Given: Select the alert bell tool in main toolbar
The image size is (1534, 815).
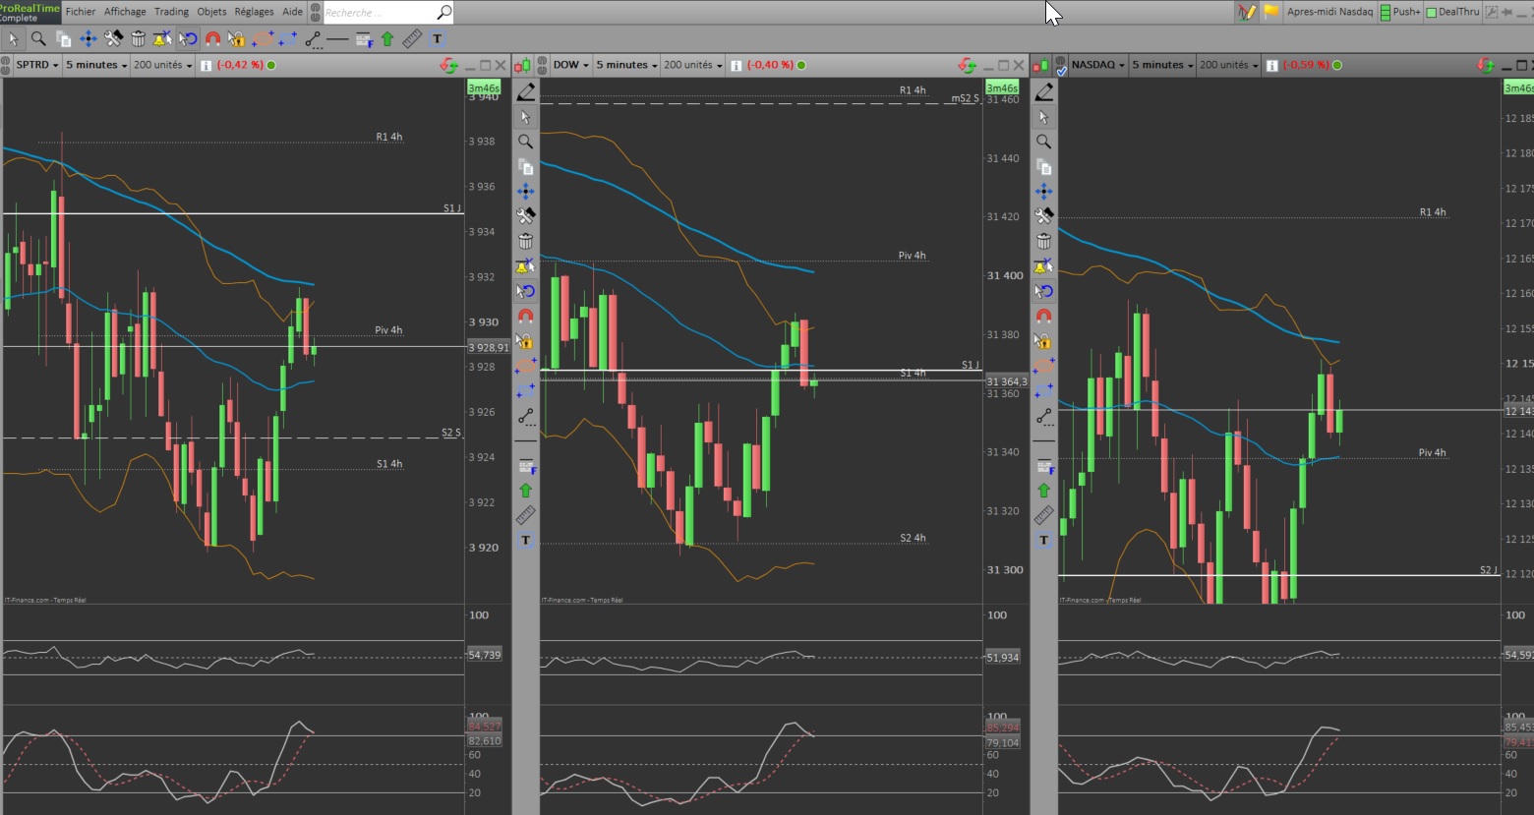Looking at the screenshot, I should coord(163,38).
